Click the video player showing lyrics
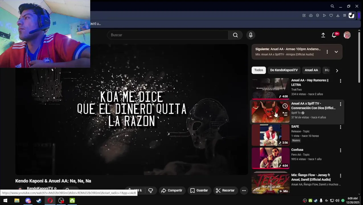This screenshot has height=205, width=363. coord(132,110)
